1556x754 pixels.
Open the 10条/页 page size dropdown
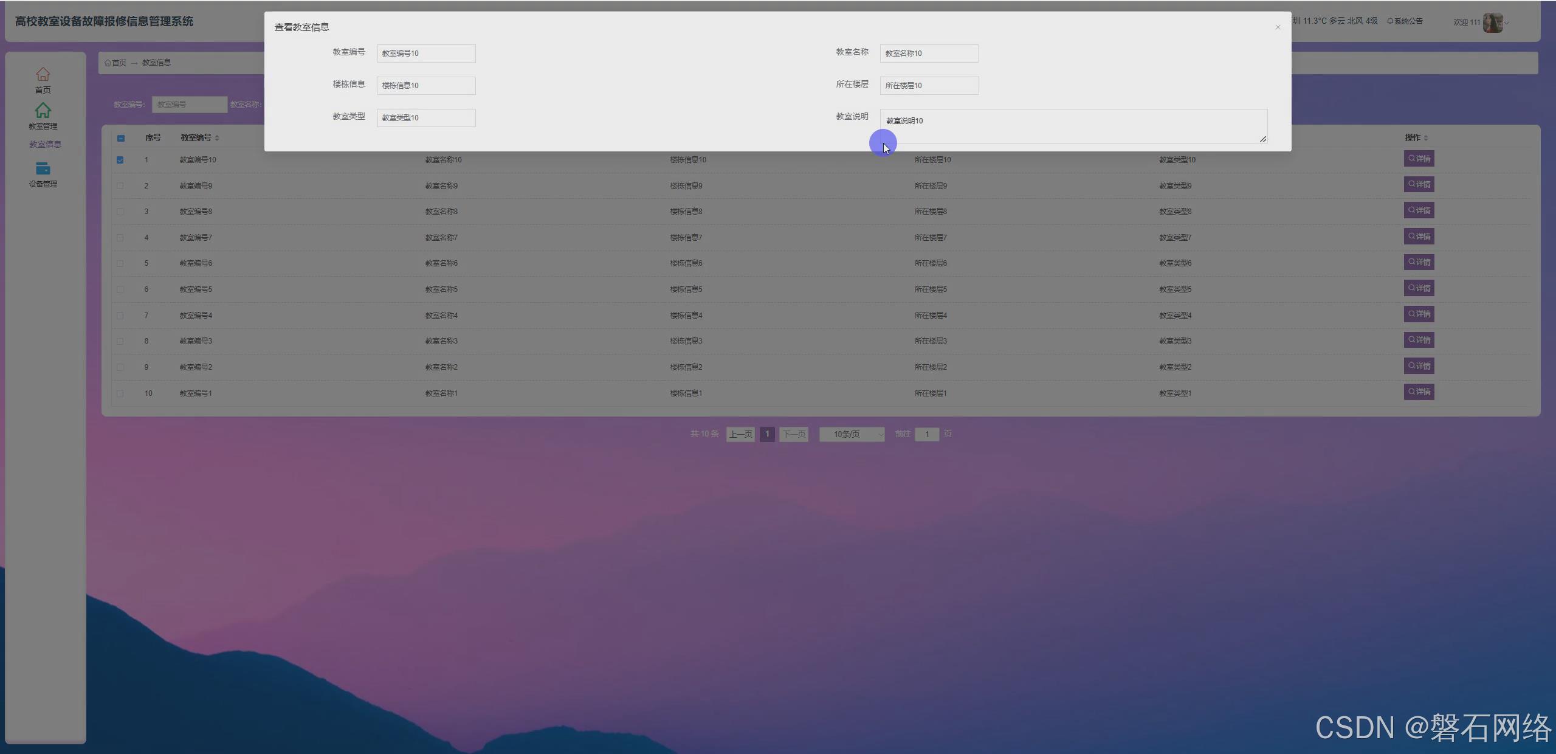(852, 434)
